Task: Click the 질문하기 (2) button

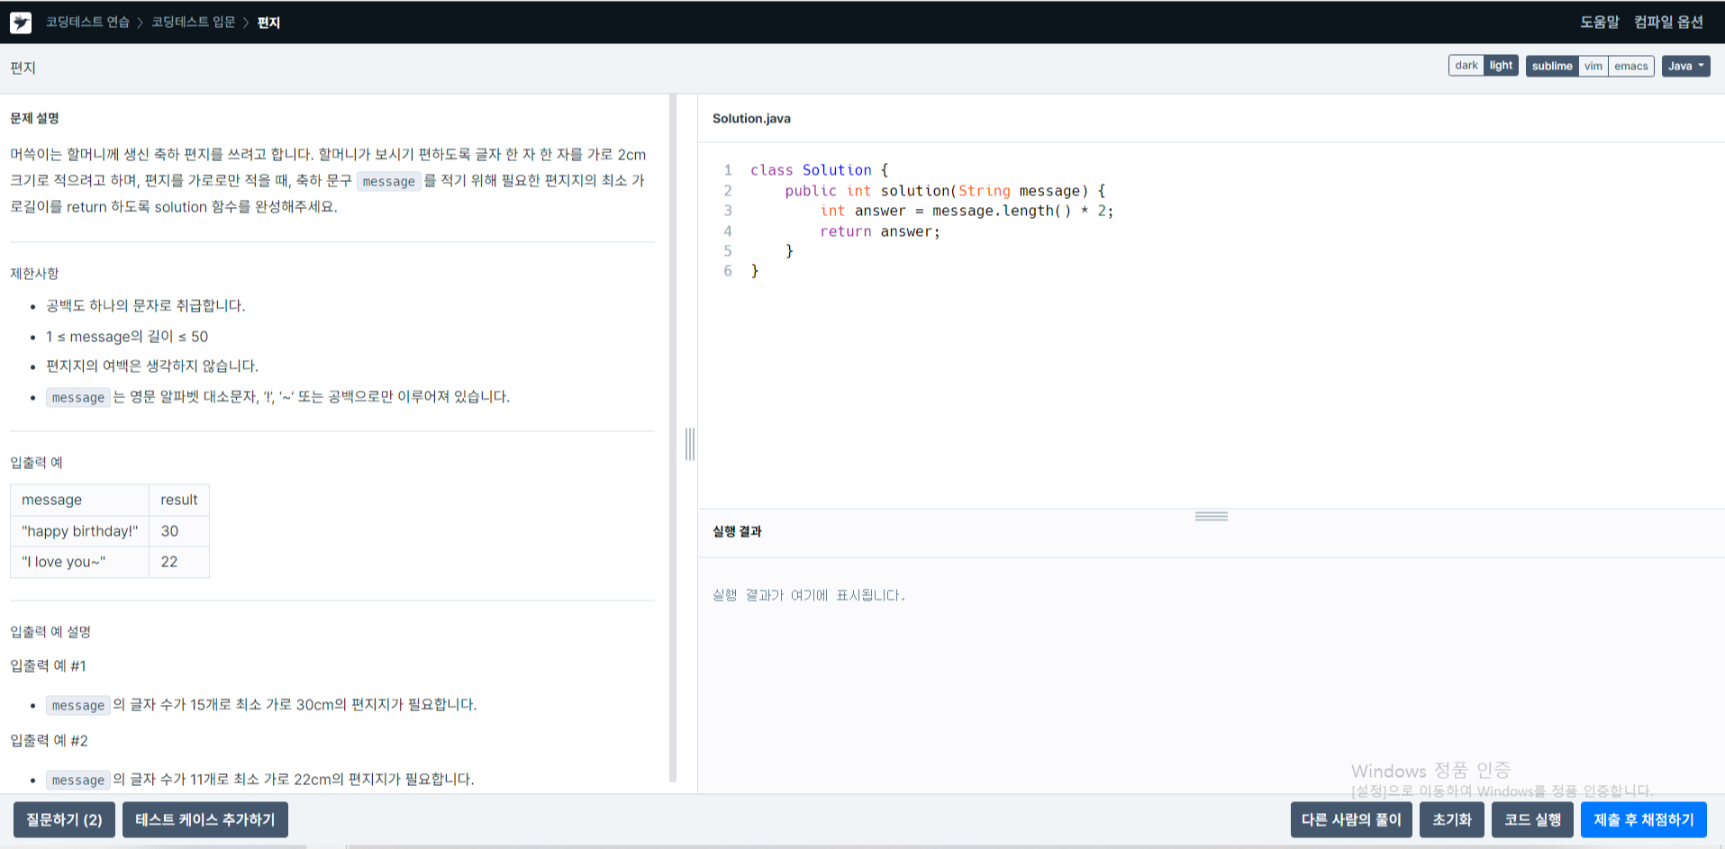Action: point(63,819)
